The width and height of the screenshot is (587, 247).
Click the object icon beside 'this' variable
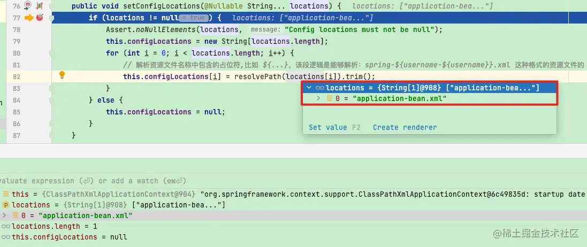click(6, 194)
